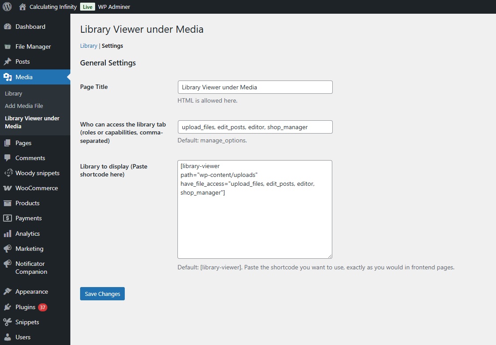Click the File Manager folder icon

pyautogui.click(x=8, y=47)
